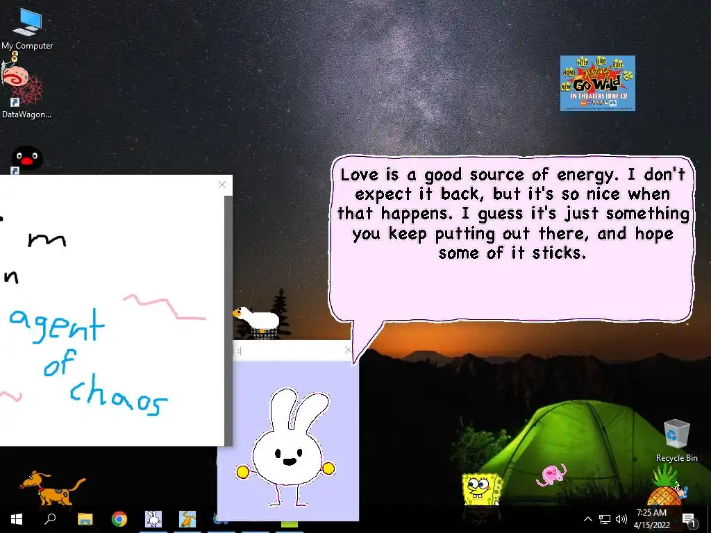Close the bunny character window
The image size is (711, 533).
coord(348,350)
